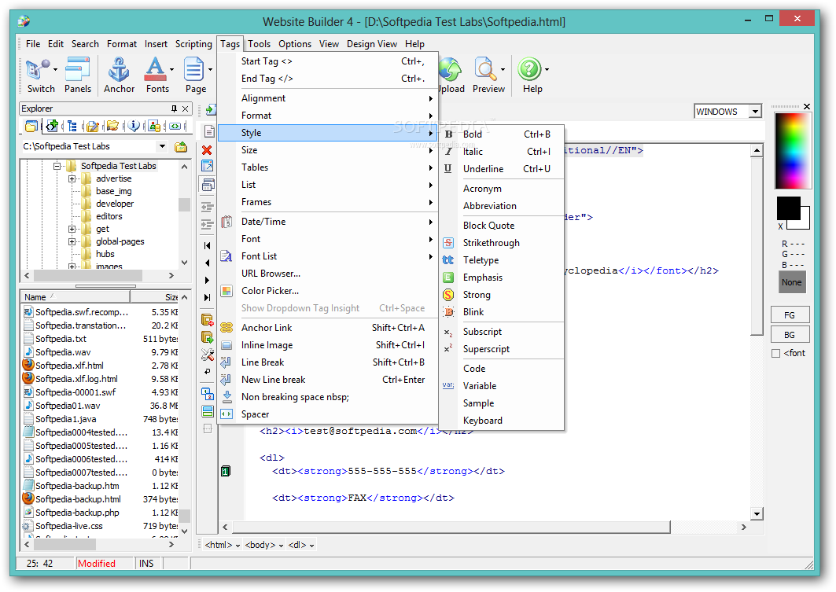Select the Block Quote style entry
Viewport: 836px width, 592px height.
pos(503,226)
